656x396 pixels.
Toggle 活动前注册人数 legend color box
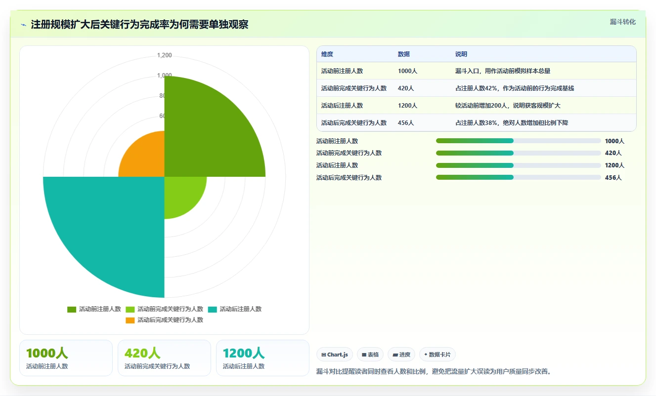point(72,310)
